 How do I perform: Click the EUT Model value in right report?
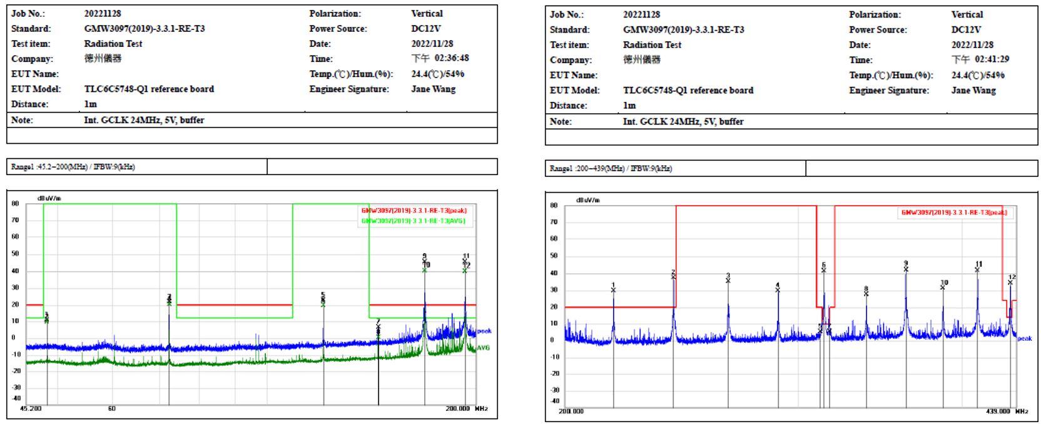(688, 90)
